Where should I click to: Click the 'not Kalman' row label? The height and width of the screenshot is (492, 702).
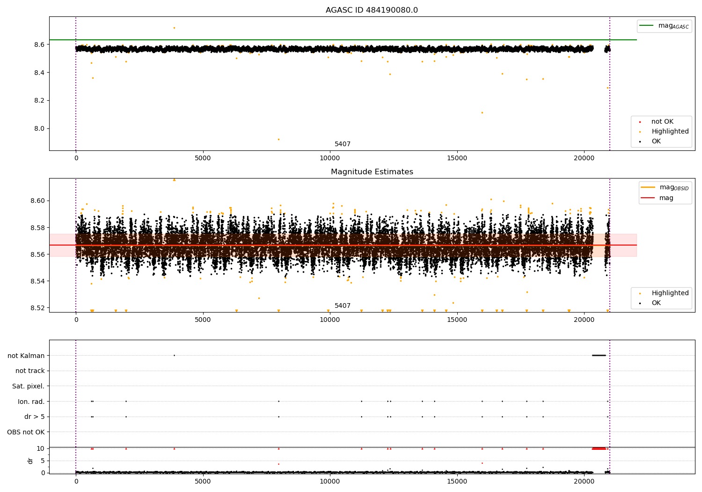coord(26,356)
